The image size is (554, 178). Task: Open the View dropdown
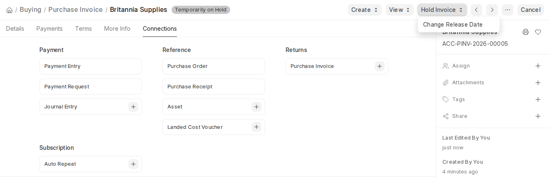coord(400,10)
